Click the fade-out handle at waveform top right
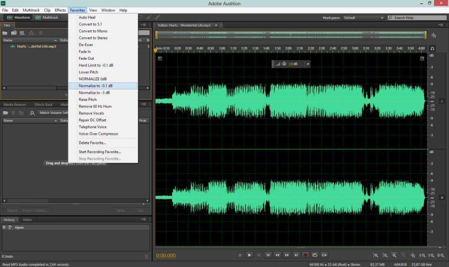Screen dimensions: 449x267 coord(422,58)
